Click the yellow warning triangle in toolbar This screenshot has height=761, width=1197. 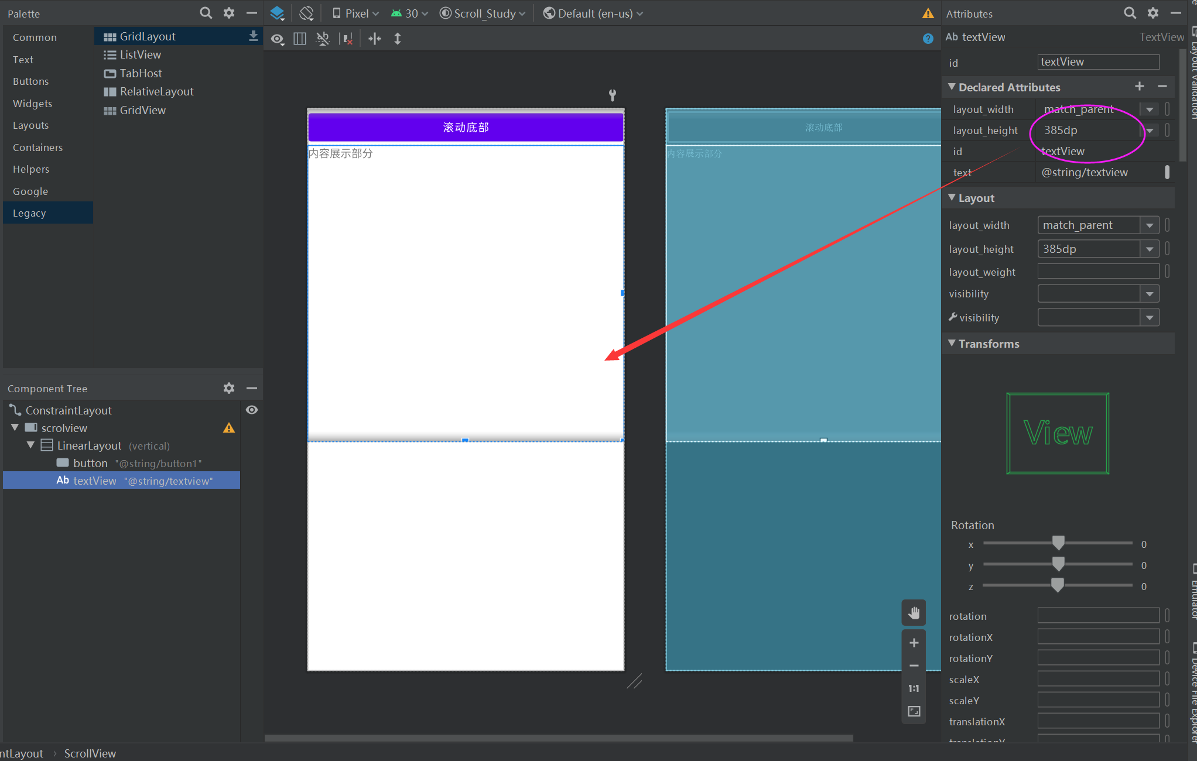928,13
